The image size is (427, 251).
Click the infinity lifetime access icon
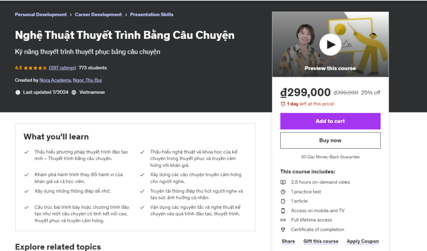283,220
